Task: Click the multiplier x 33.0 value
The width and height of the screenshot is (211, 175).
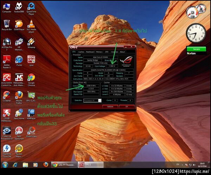Action: tap(91, 89)
